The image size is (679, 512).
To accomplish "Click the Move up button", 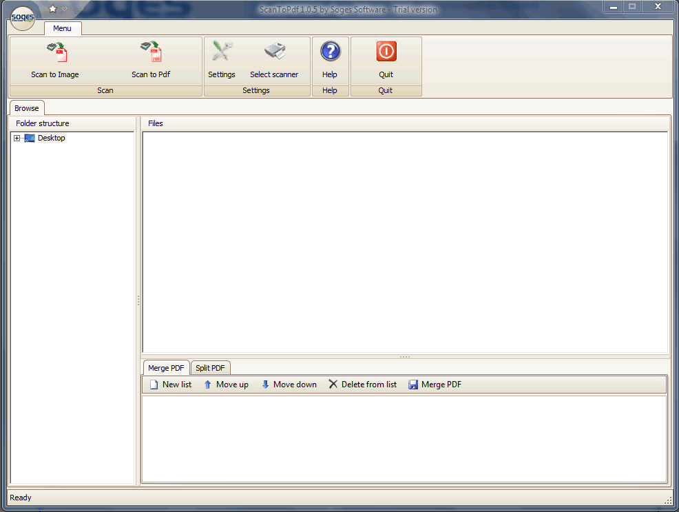I will (226, 385).
